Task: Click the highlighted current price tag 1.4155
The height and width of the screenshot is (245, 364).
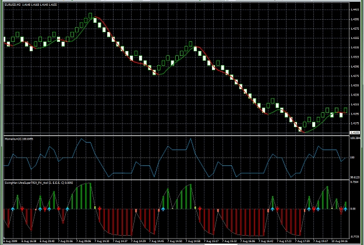Action: click(354, 133)
